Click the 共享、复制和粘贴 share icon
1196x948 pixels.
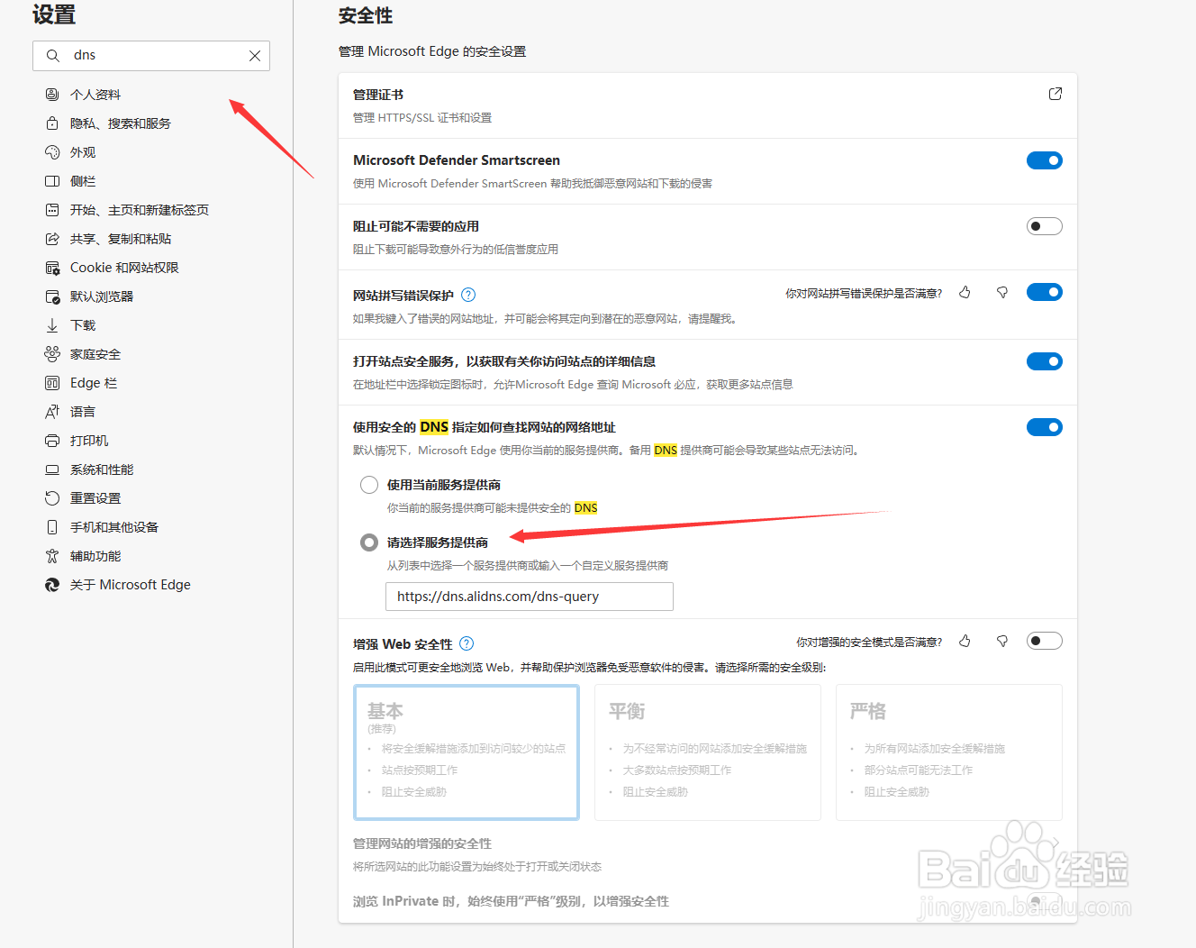pyautogui.click(x=52, y=239)
